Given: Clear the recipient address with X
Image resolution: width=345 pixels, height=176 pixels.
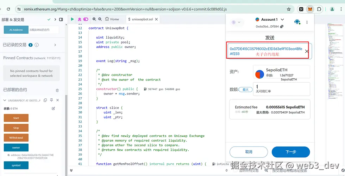Looking at the screenshot, I should pyautogui.click(x=307, y=51).
